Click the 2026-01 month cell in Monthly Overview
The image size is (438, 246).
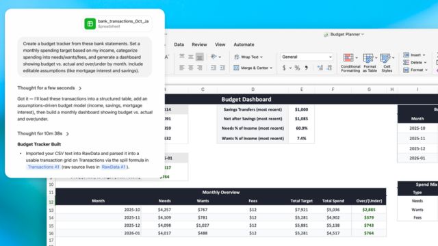tap(99, 233)
